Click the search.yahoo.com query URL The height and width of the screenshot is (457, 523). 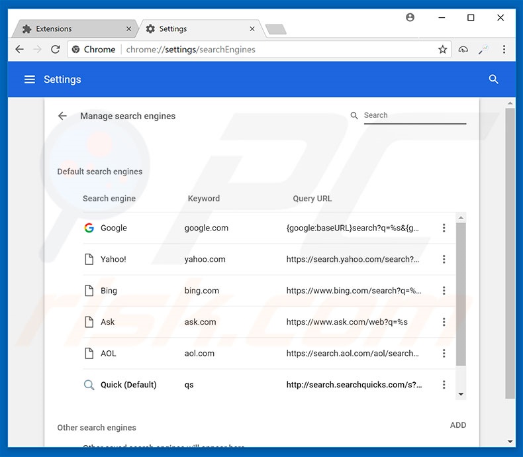[x=353, y=259]
